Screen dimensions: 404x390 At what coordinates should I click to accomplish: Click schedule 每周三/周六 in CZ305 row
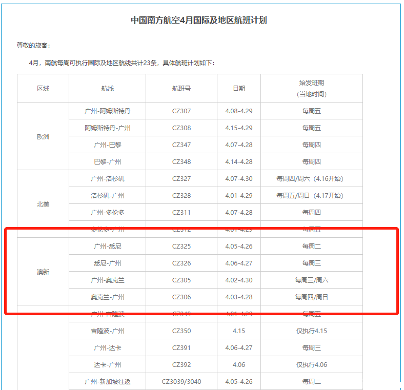(x=312, y=280)
